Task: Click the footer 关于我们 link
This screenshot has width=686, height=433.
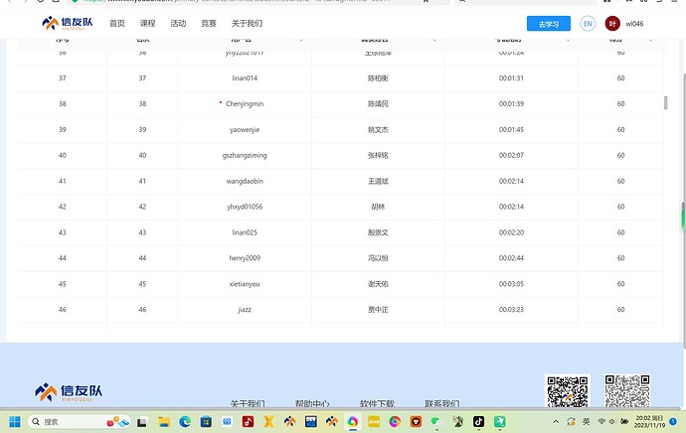Action: [248, 404]
